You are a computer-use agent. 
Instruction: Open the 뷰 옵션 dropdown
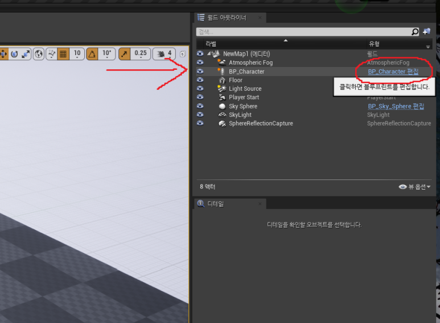coord(414,187)
